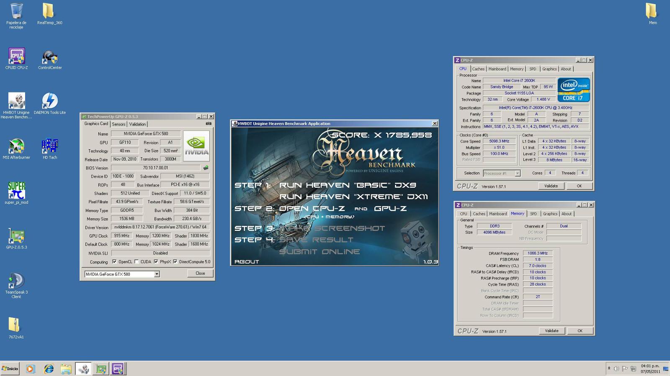Click the Intel Core i7 logo in CPU-Z
The height and width of the screenshot is (376, 670).
tap(574, 90)
